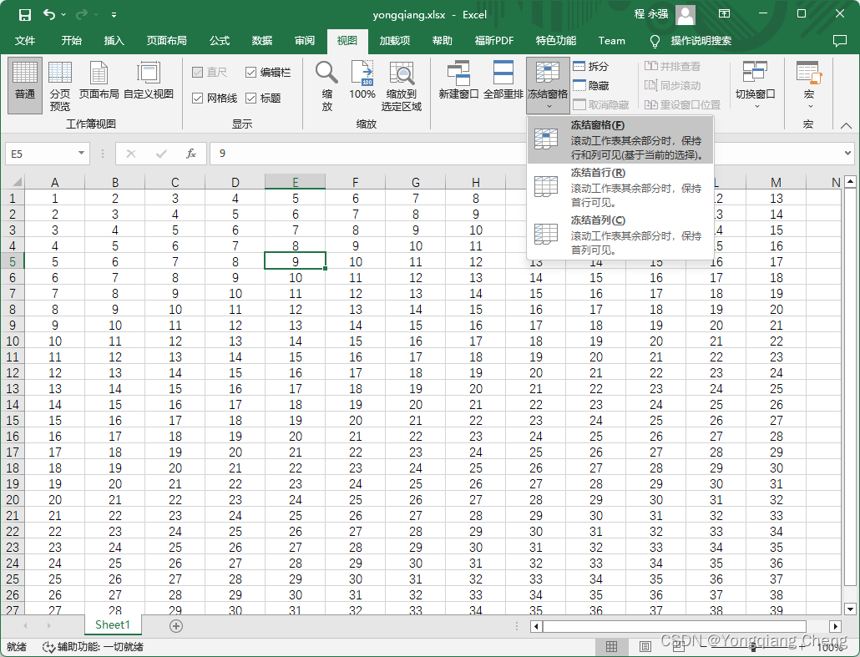Open the Add-ins (加载项) tab
Screen dimensions: 860x657
pos(395,41)
